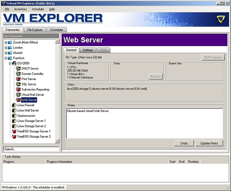The image size is (231, 191).
Task: Click the red icon beside Web Server
Action: pyautogui.click(x=18, y=100)
